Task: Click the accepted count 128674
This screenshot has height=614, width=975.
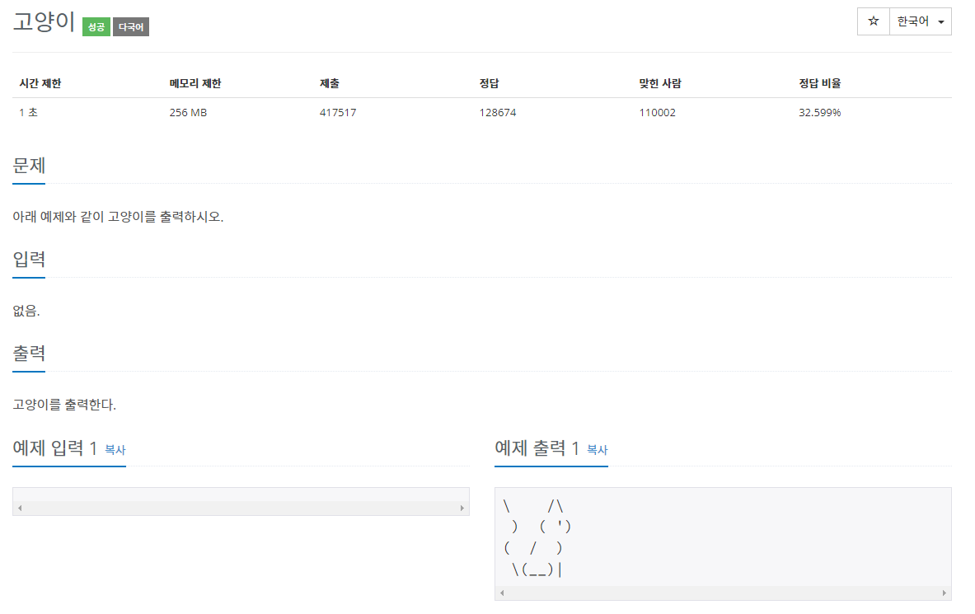Action: click(x=495, y=112)
